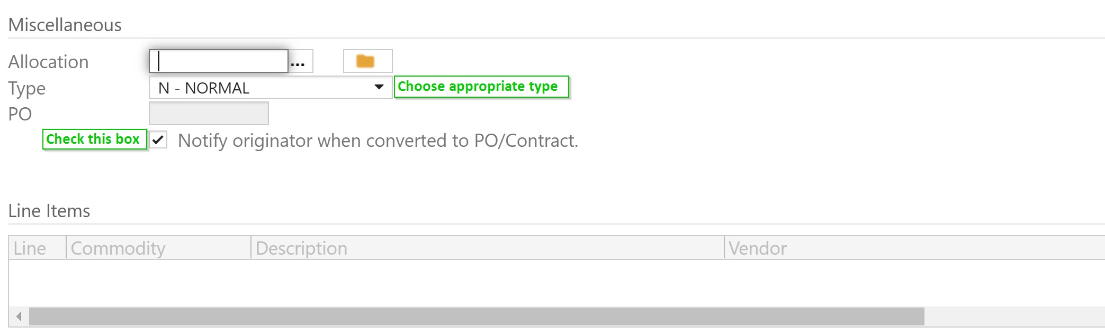Screen dimensions: 1105x336
Task: Click the Type dropdown arrow
Action: (x=379, y=87)
